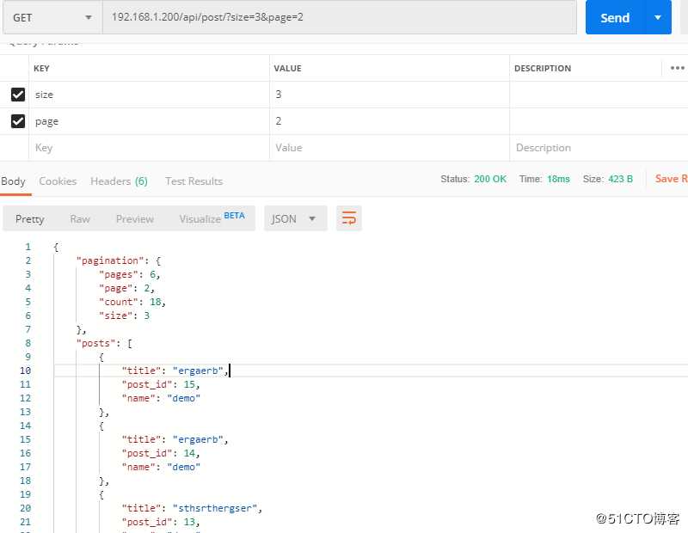
Task: Uncheck the size parameter checkbox
Action: [18, 95]
